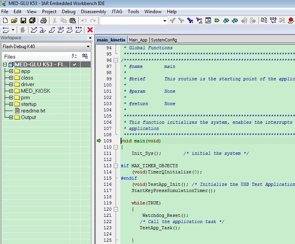Open the Reset icon's dropdown arrow
Viewport: 295px width, 244px height.
coord(13,30)
